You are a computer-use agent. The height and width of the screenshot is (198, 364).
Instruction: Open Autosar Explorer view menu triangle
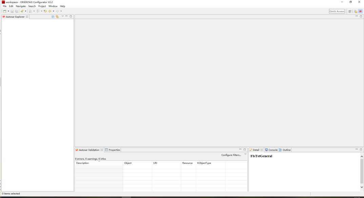pyautogui.click(x=63, y=16)
